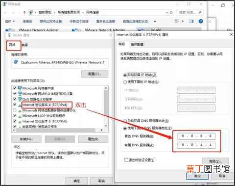This screenshot has height=186, width=235.
Task: Uncheck the Internet TCP/IPv6 checkbox
Action: point(15,121)
